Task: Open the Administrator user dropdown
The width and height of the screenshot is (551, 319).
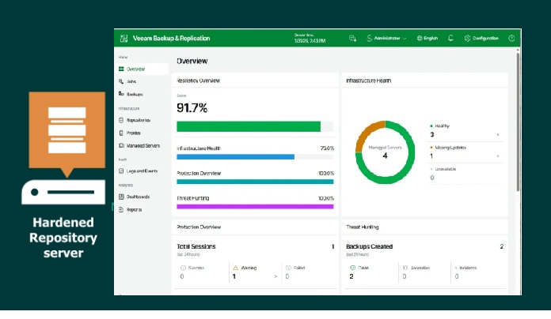Action: [x=389, y=38]
